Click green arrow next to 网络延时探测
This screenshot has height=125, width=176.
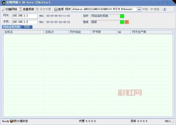(122, 16)
